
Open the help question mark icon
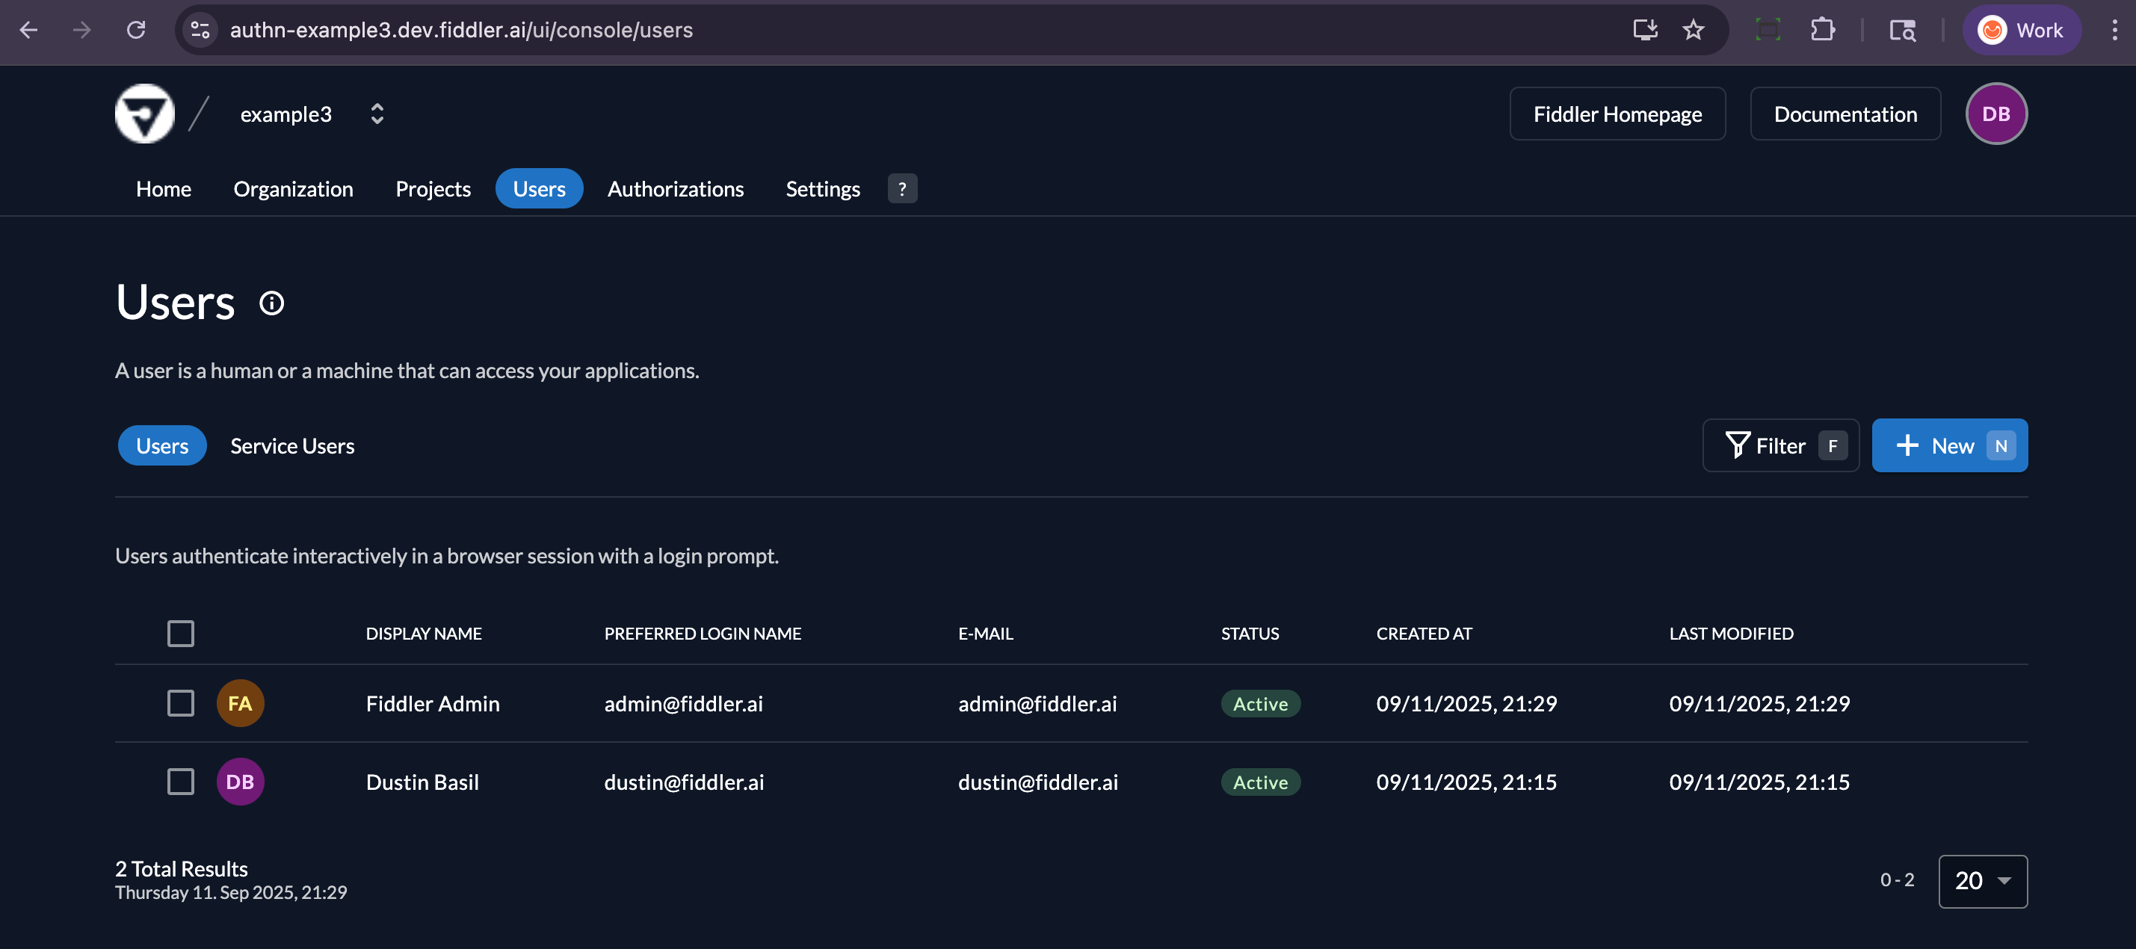click(902, 189)
